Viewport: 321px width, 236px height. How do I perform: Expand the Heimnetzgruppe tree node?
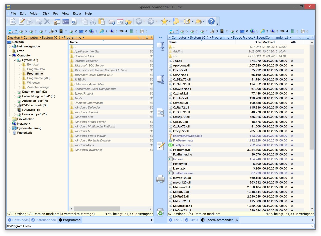pyautogui.click(x=10, y=46)
